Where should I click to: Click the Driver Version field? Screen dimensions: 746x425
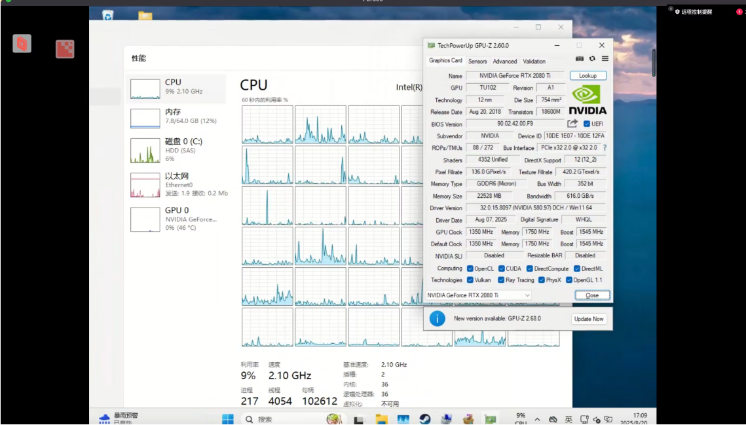pyautogui.click(x=536, y=208)
